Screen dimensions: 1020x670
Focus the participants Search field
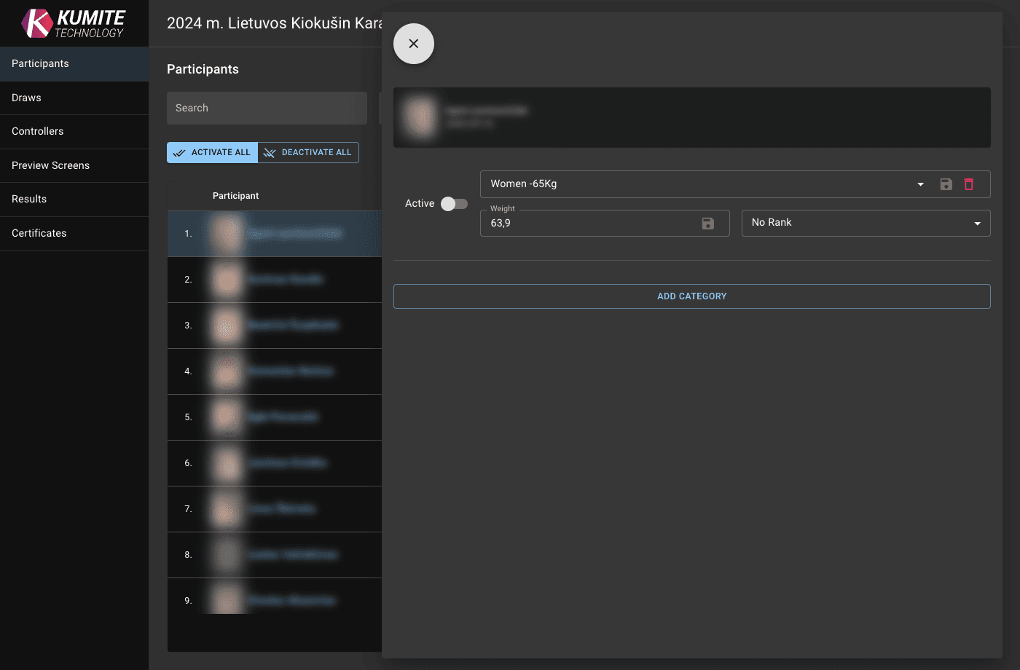267,108
